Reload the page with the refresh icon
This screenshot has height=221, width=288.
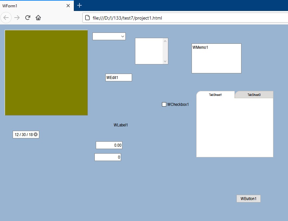point(28,18)
